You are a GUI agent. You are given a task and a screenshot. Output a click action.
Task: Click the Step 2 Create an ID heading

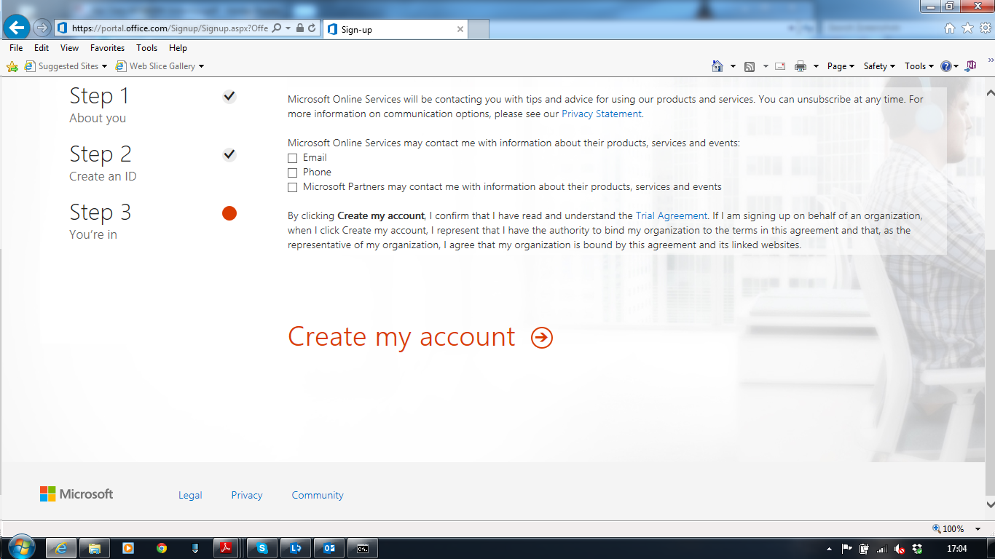103,163
